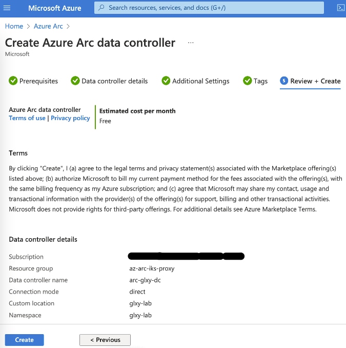Navigate to Home breadcrumb

(x=14, y=26)
